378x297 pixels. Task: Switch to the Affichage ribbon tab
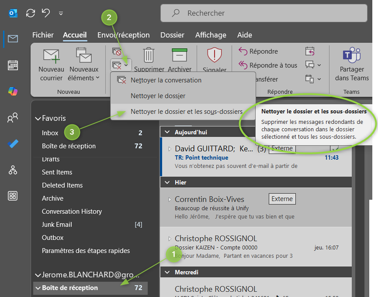coord(211,35)
